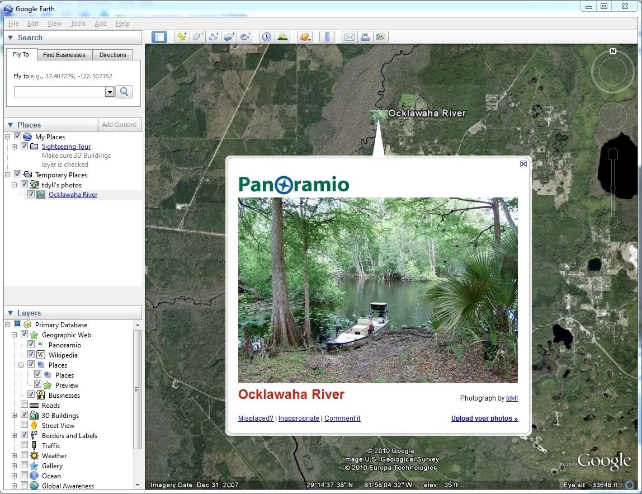Switch to the Find Businesses tab
Viewport: 642px width, 494px height.
tap(64, 55)
